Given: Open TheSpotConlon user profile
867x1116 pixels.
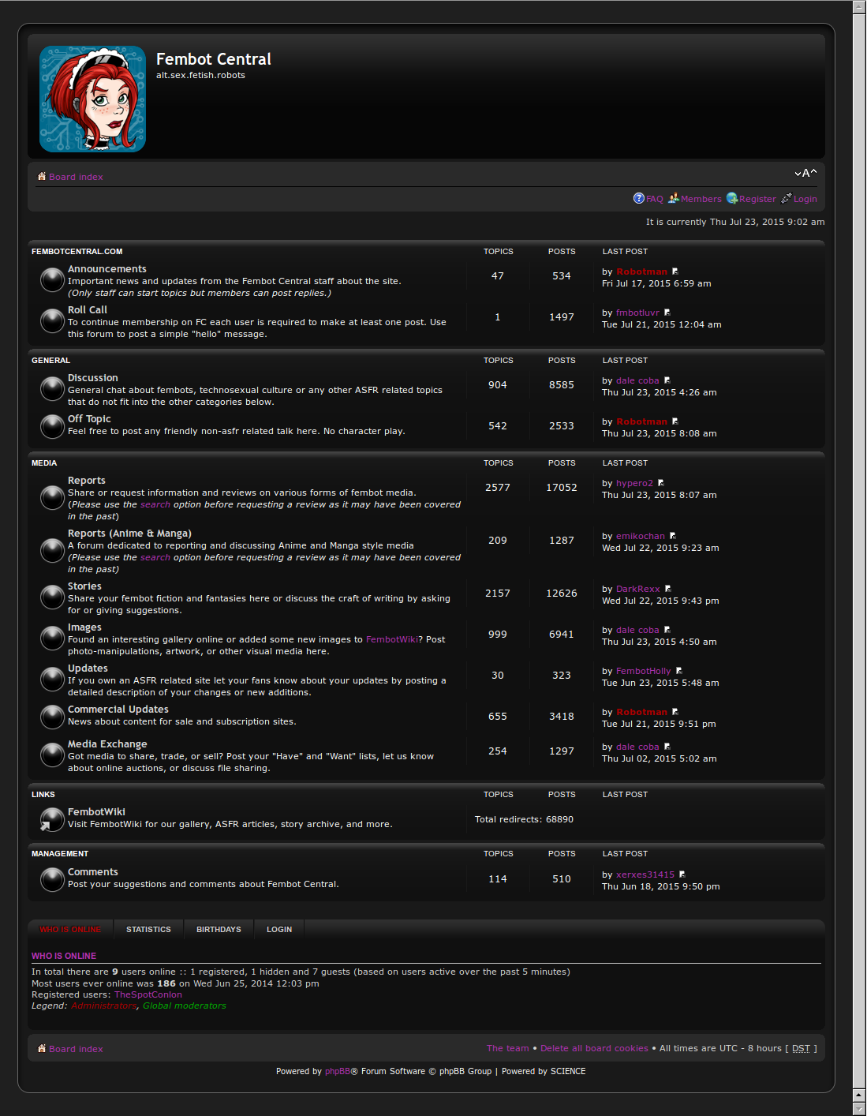Looking at the screenshot, I should pyautogui.click(x=148, y=994).
